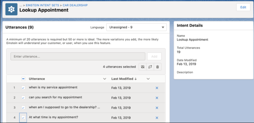Click the disabled Add button
Screen dimensions: 254x123
[154, 56]
